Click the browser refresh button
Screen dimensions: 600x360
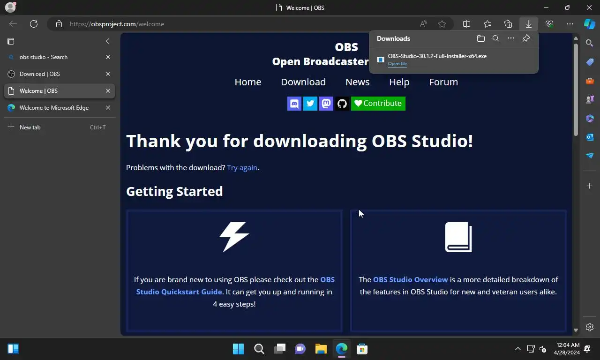[x=34, y=24]
